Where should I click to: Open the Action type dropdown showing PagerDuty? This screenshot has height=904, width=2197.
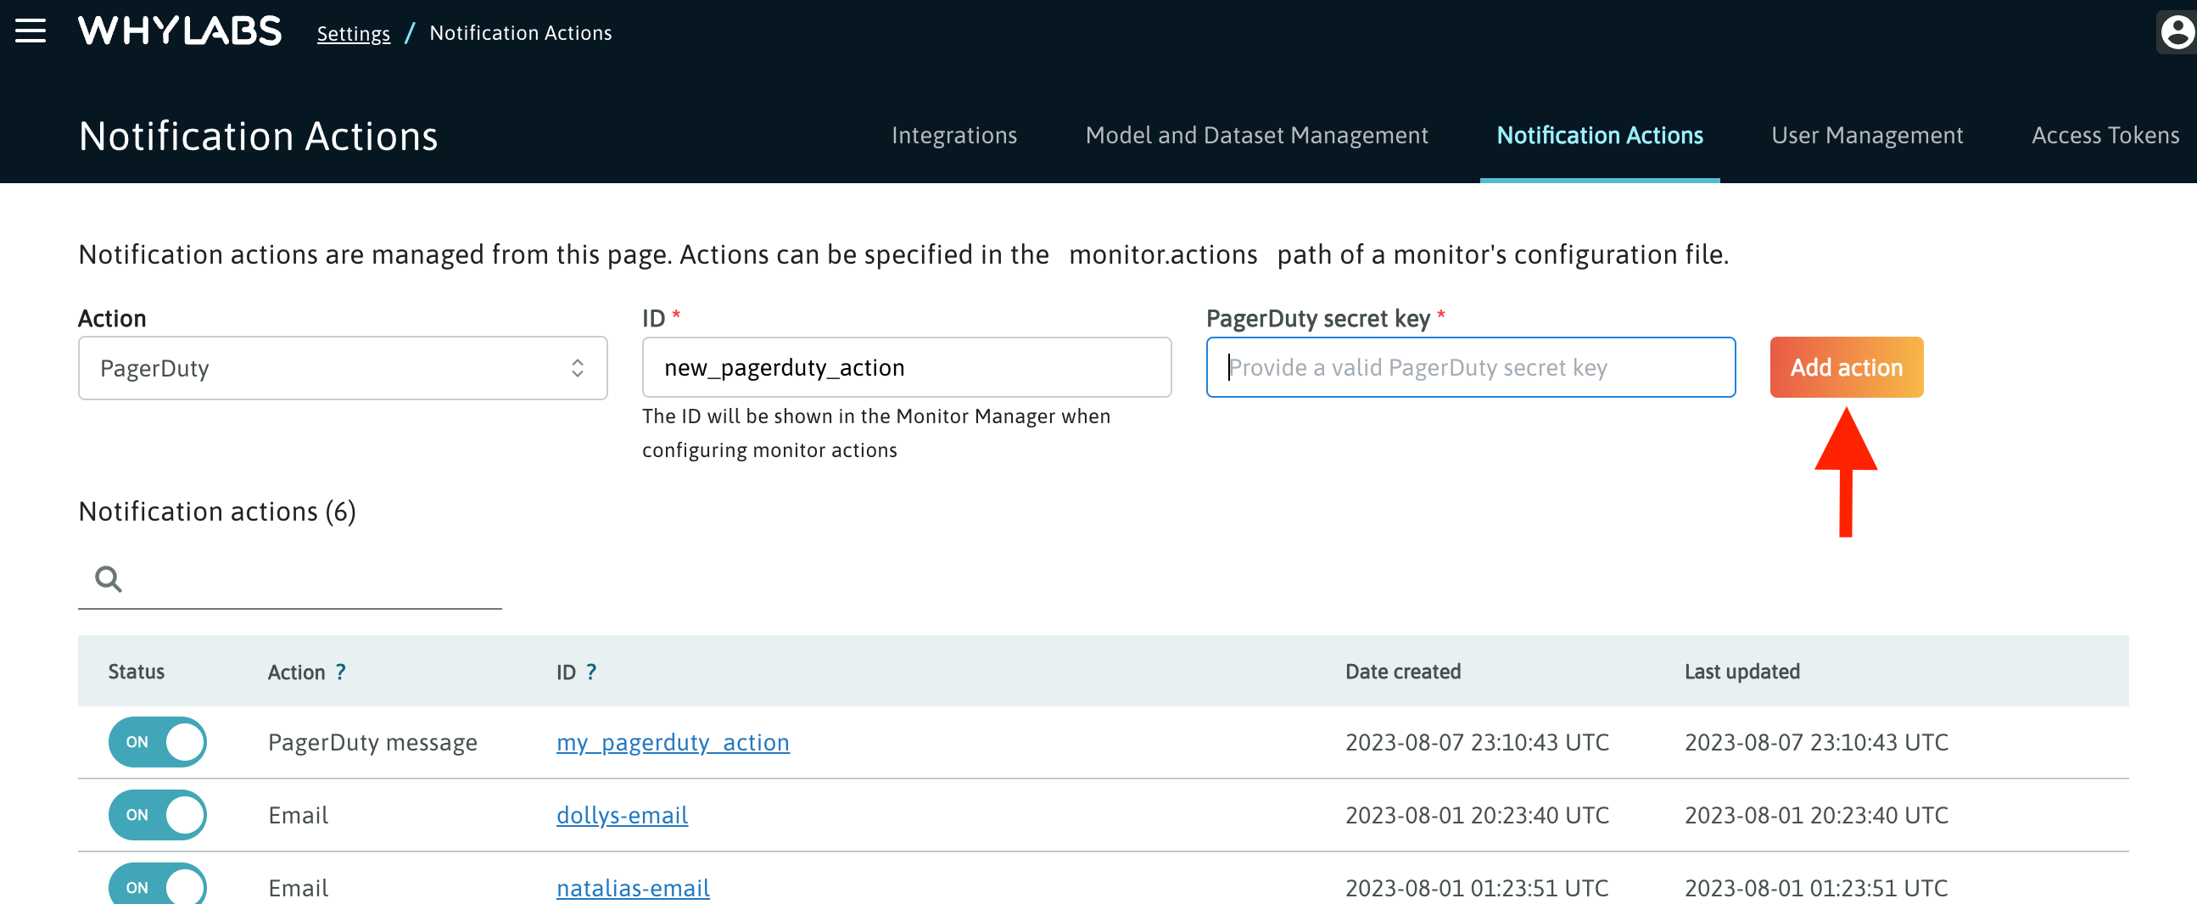pyautogui.click(x=341, y=367)
